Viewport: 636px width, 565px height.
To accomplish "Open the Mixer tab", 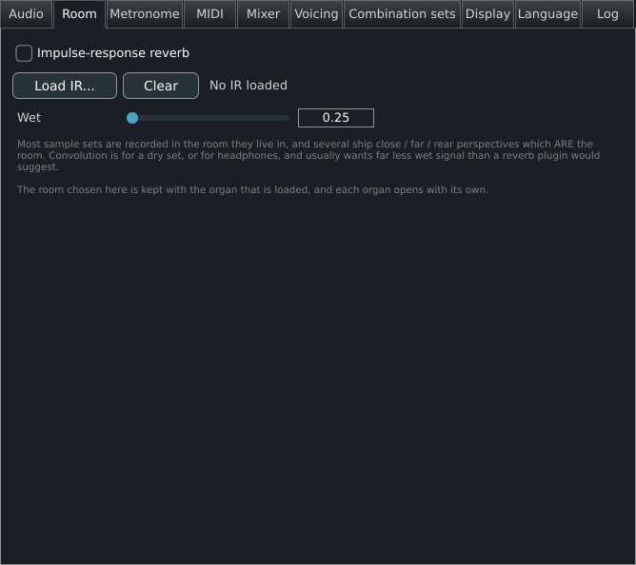I will tap(263, 13).
